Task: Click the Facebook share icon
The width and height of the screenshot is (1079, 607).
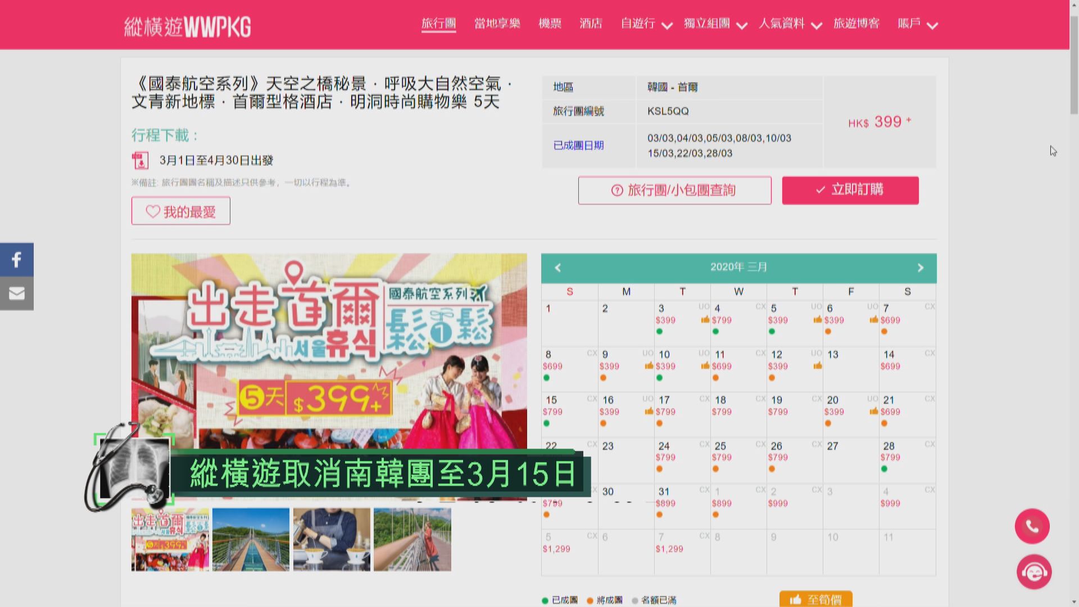Action: (16, 259)
